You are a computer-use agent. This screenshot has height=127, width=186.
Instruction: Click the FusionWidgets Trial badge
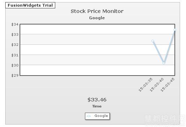pyautogui.click(x=30, y=5)
